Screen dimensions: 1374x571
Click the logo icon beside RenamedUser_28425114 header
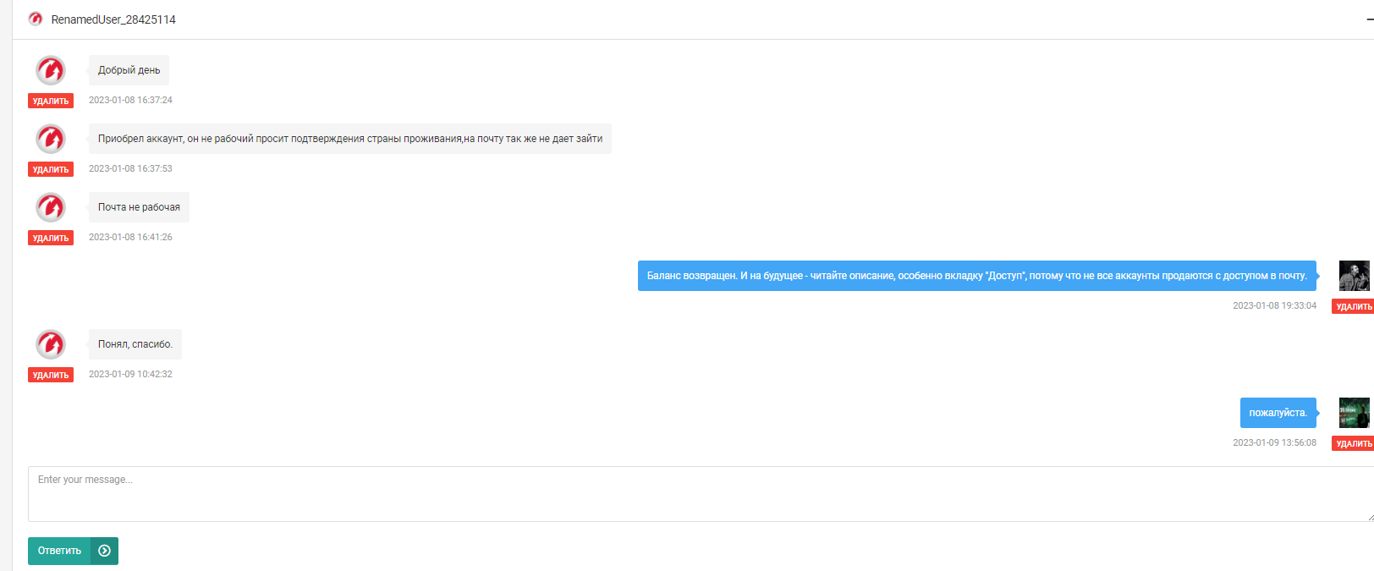[36, 19]
